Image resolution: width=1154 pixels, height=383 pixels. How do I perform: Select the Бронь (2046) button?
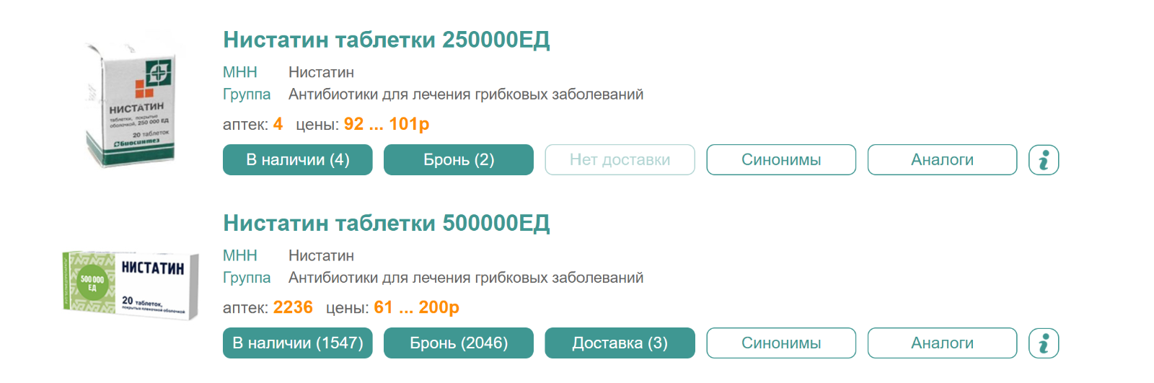tap(459, 343)
